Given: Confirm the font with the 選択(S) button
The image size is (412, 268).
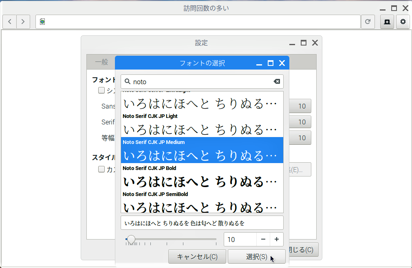Looking at the screenshot, I should pos(256,257).
